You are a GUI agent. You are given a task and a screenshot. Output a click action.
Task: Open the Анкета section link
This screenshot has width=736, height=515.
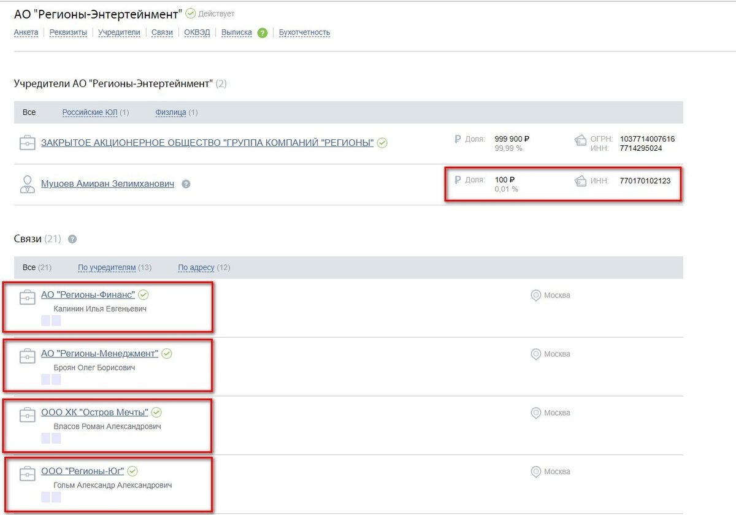(x=26, y=32)
